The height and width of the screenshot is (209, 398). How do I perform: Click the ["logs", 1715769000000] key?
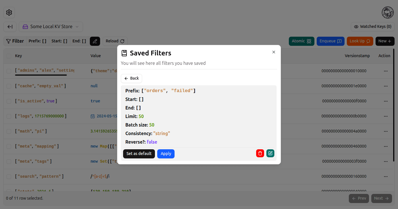(x=41, y=116)
